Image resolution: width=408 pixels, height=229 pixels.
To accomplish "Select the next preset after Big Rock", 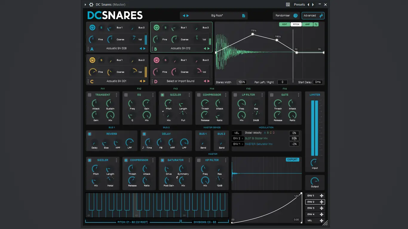I will click(x=188, y=16).
